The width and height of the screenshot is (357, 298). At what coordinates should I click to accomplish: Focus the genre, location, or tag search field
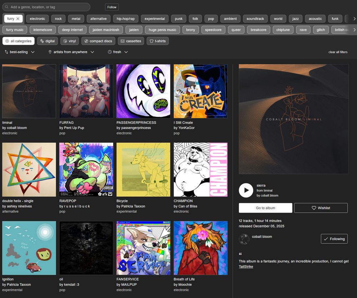[46, 7]
